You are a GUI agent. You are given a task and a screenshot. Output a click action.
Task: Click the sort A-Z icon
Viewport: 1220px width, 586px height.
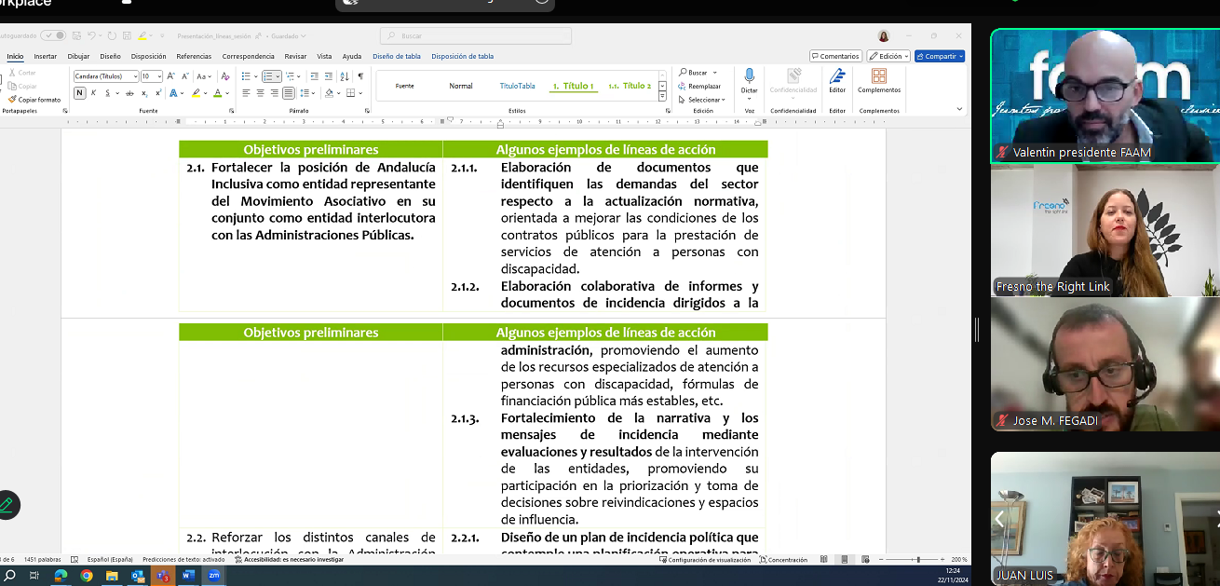345,76
